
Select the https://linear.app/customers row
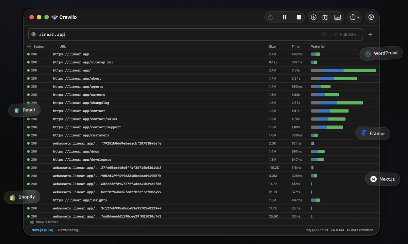(x=201, y=135)
